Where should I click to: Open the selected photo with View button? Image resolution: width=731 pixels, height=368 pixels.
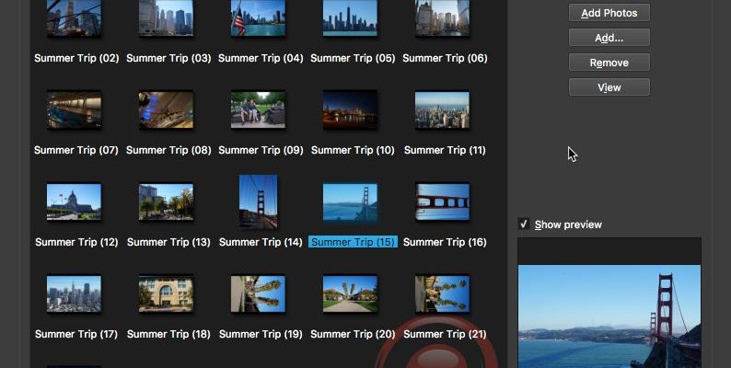[609, 87]
